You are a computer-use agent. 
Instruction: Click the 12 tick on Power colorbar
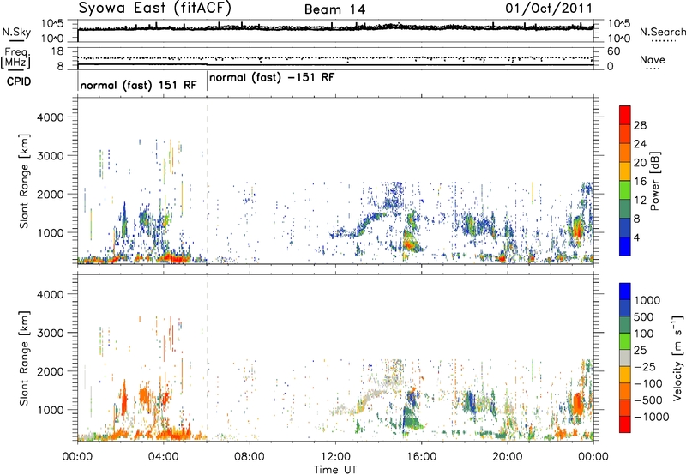(640, 201)
